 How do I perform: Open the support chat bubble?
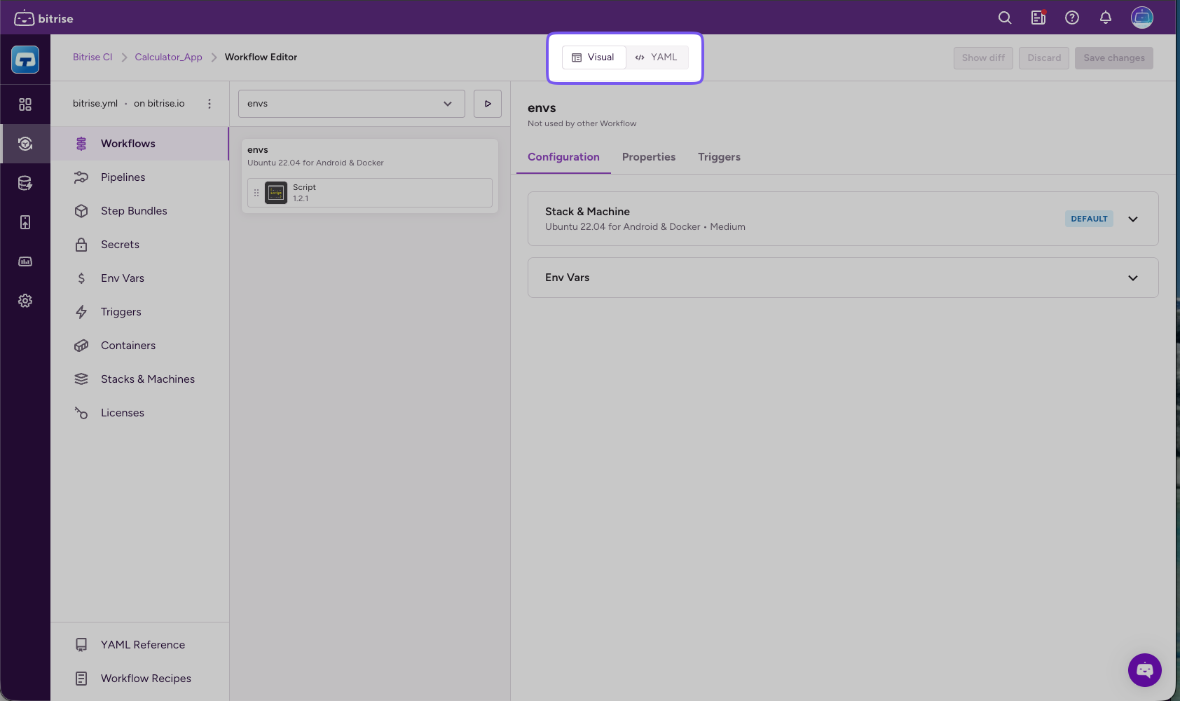click(1145, 670)
